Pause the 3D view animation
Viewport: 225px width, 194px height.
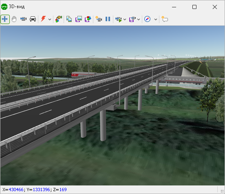pyautogui.click(x=108, y=19)
